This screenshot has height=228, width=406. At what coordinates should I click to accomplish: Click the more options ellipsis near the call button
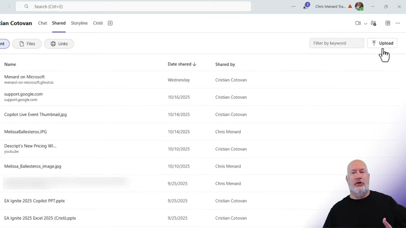pyautogui.click(x=397, y=23)
